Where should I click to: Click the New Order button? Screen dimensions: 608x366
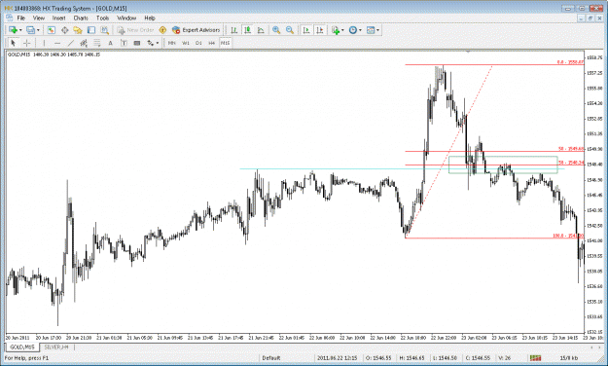(x=136, y=30)
